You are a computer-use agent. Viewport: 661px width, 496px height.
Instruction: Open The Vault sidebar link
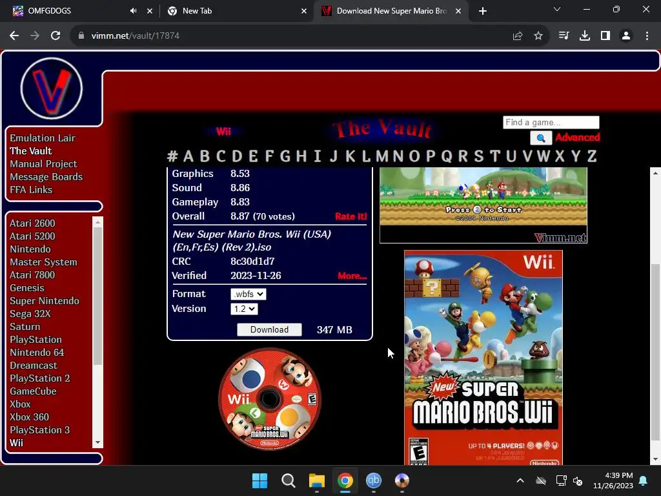[x=31, y=151]
